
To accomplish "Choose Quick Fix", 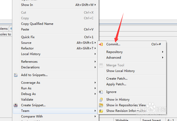I will pyautogui.click(x=55, y=37).
